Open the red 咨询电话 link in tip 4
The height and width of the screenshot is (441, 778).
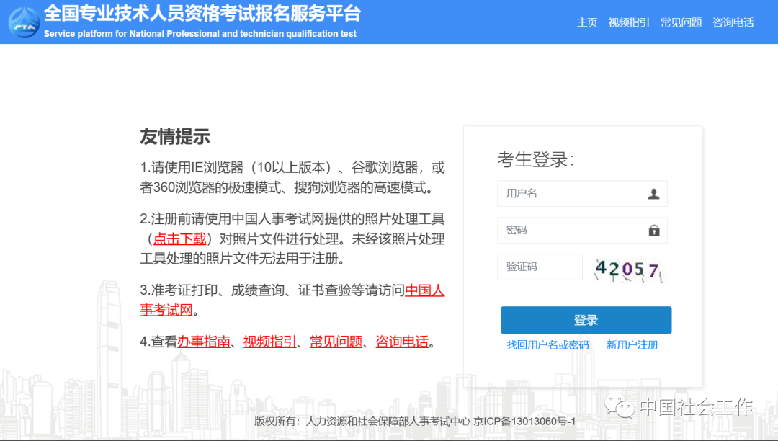click(x=402, y=342)
